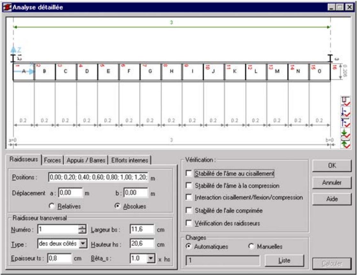357x275 pixels.
Task: Click the b=0 label in the diagram
Action: [x=329, y=140]
